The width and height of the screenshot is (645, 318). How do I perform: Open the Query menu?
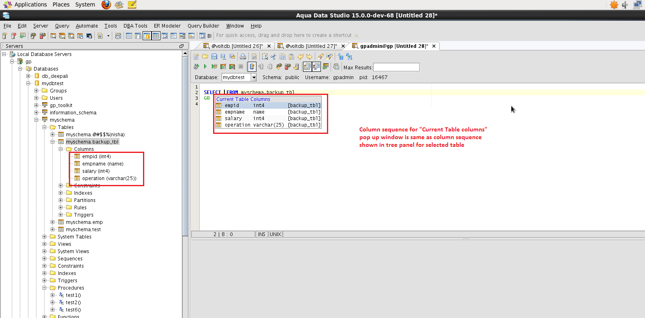[62, 26]
